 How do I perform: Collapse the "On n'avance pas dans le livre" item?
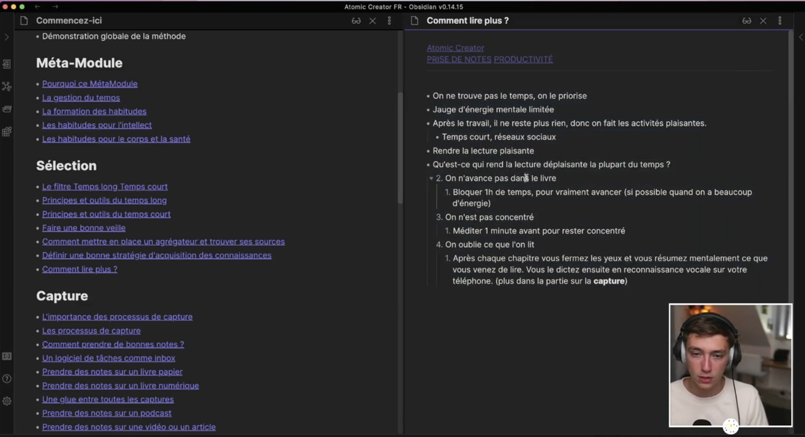[x=431, y=179]
